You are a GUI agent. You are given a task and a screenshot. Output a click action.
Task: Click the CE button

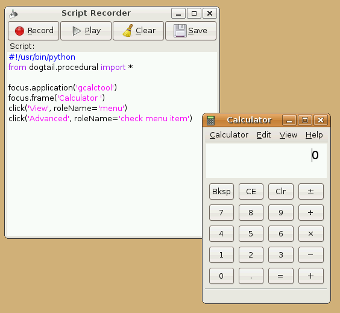[251, 192]
